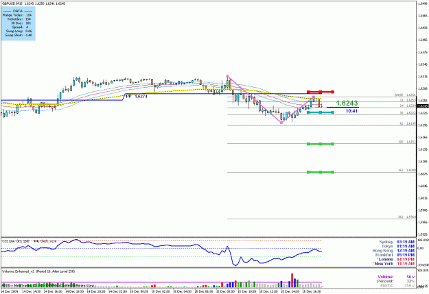Select the red horizontal marker line
429x294 pixels.
point(321,92)
